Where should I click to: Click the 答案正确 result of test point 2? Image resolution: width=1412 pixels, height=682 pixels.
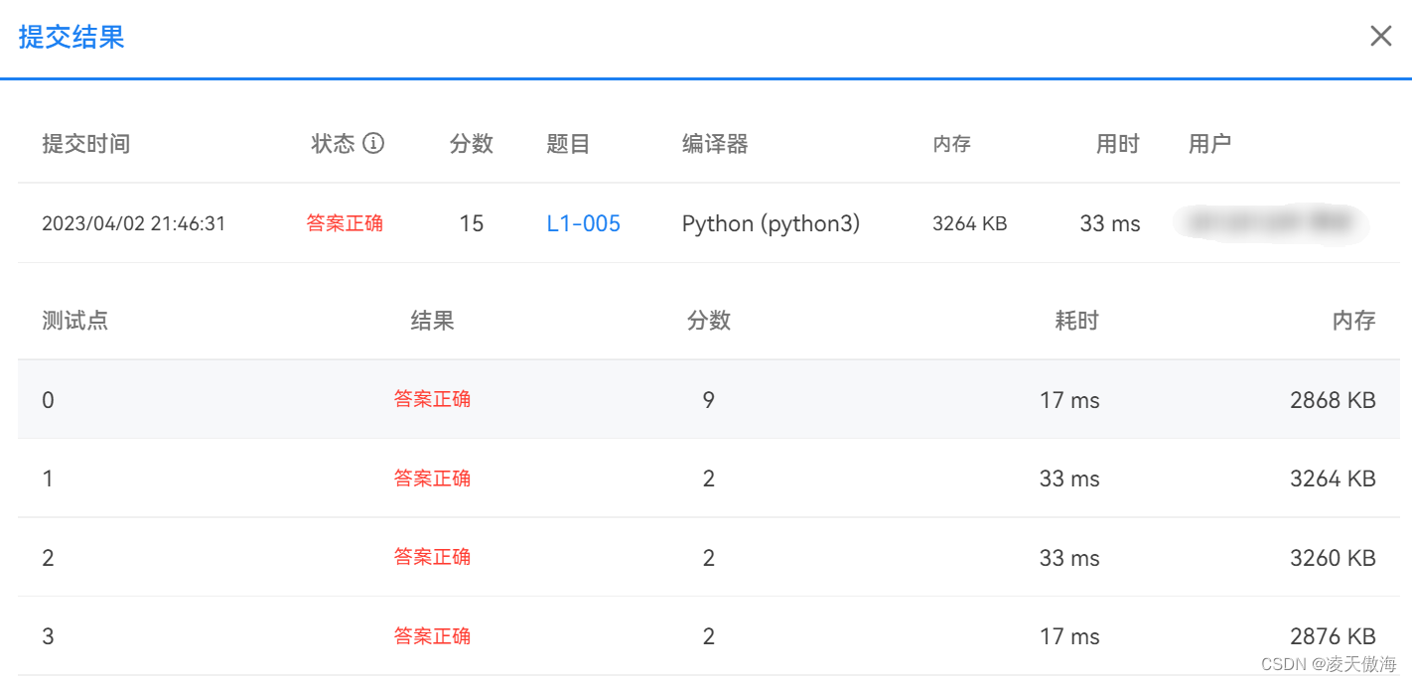point(432,557)
